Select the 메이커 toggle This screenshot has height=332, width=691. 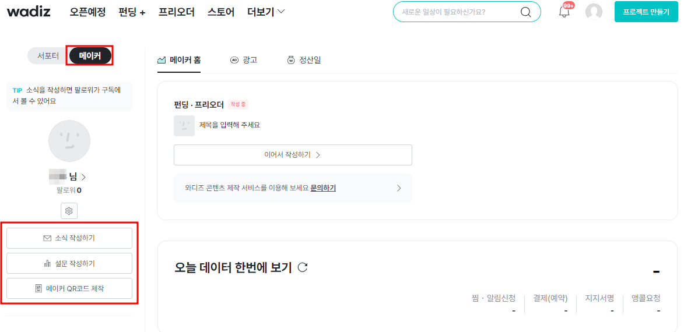point(90,56)
